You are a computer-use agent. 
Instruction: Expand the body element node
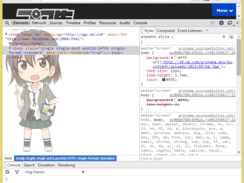[10, 48]
